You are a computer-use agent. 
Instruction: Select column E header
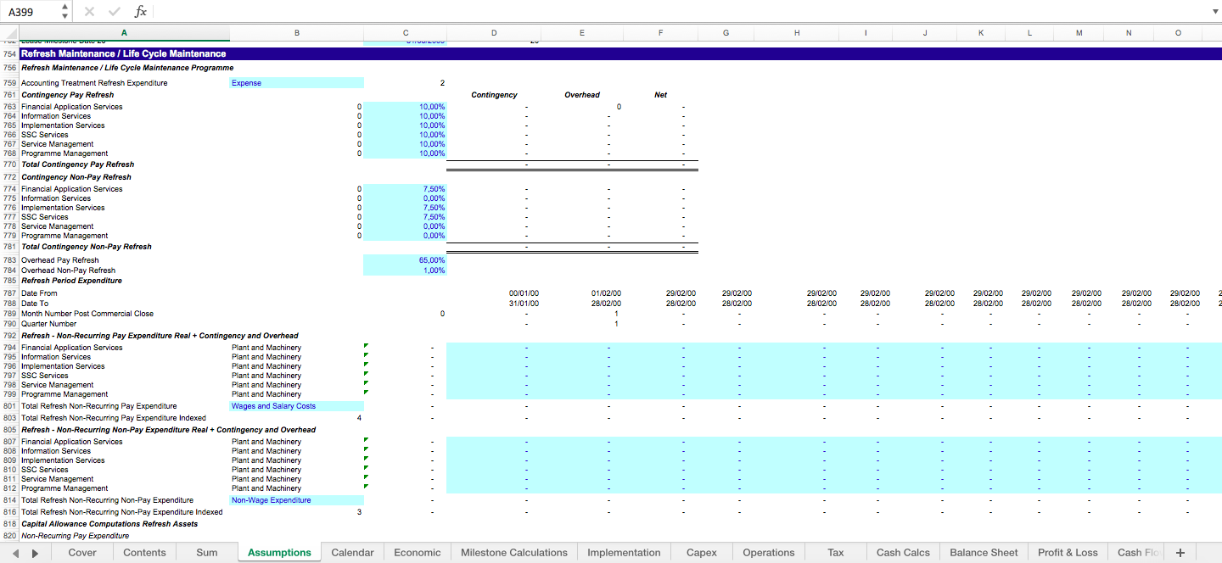tap(582, 33)
